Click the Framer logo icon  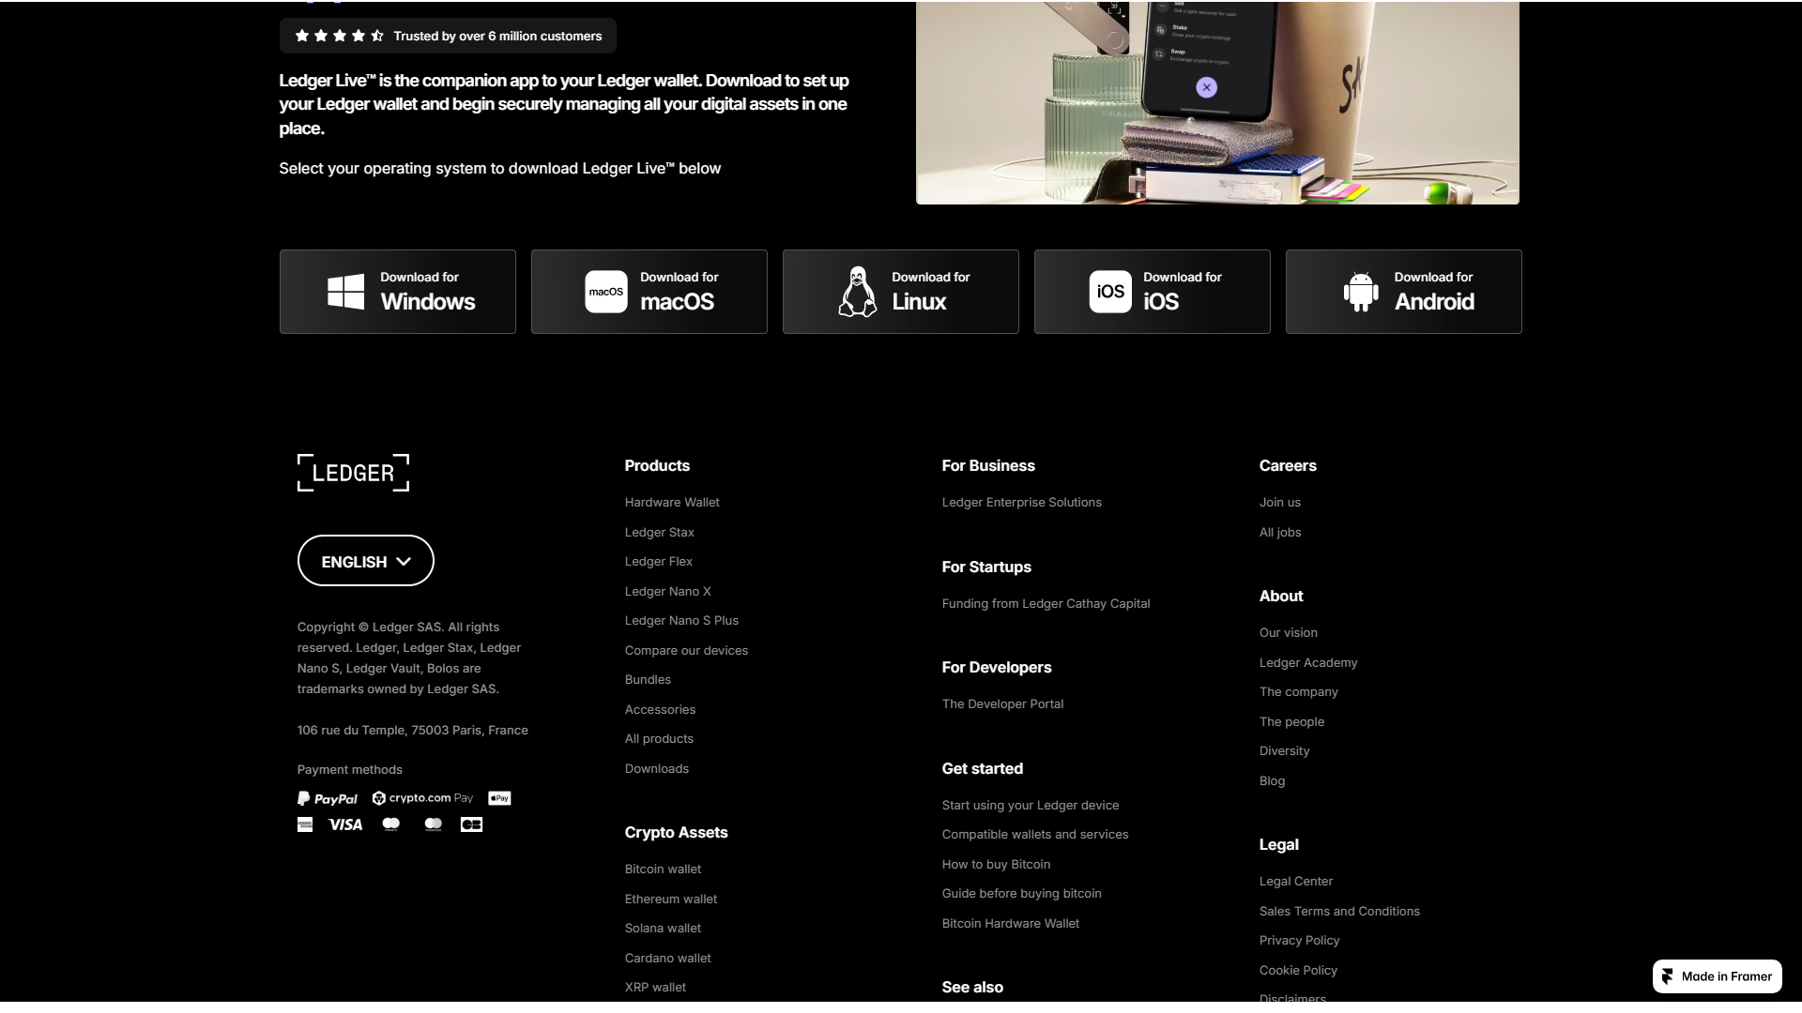click(1668, 976)
